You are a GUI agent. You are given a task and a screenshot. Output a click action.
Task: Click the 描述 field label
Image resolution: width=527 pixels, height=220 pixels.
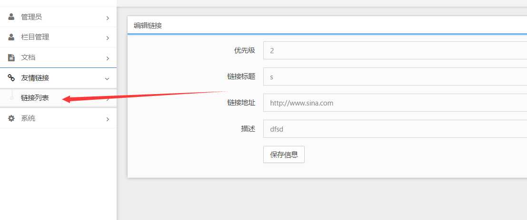click(x=248, y=129)
